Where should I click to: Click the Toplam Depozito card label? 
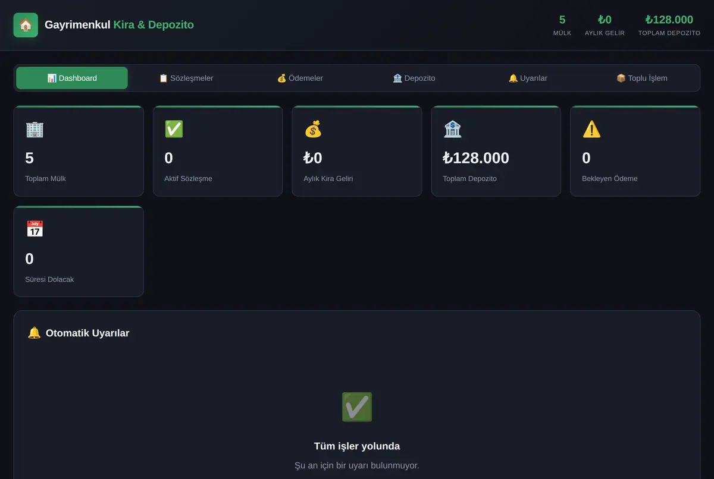point(469,178)
